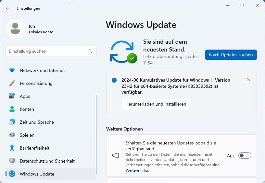Click the Konten person icon

12,109
